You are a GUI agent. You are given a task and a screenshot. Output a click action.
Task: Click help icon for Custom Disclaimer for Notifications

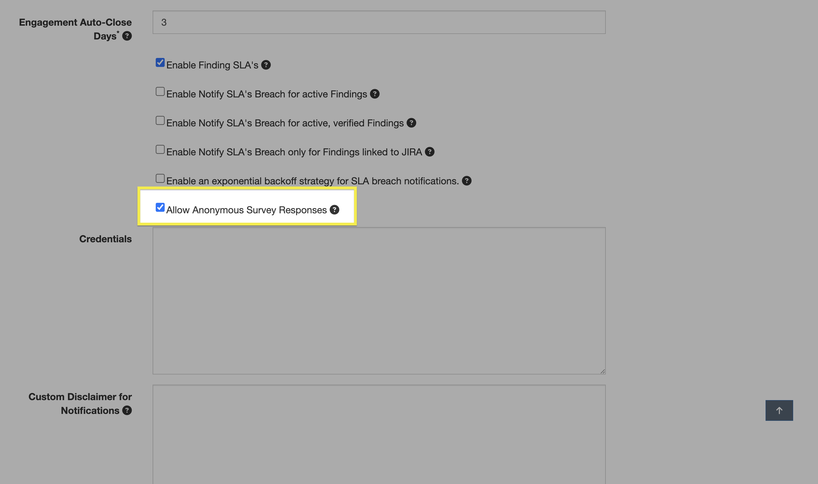pyautogui.click(x=127, y=410)
